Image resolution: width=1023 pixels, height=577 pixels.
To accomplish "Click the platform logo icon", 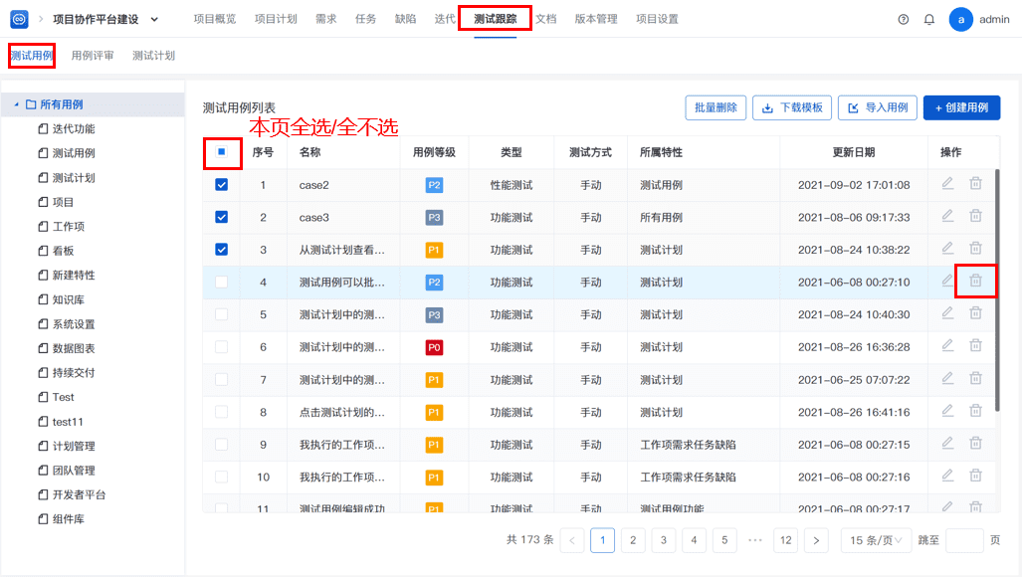I will pos(20,19).
